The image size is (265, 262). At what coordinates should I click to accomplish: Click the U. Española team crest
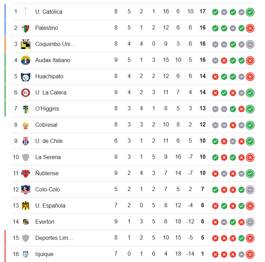(26, 205)
